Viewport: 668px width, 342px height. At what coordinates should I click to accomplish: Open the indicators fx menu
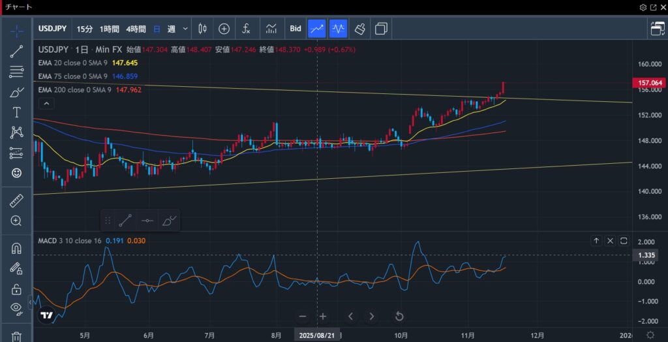click(x=246, y=29)
